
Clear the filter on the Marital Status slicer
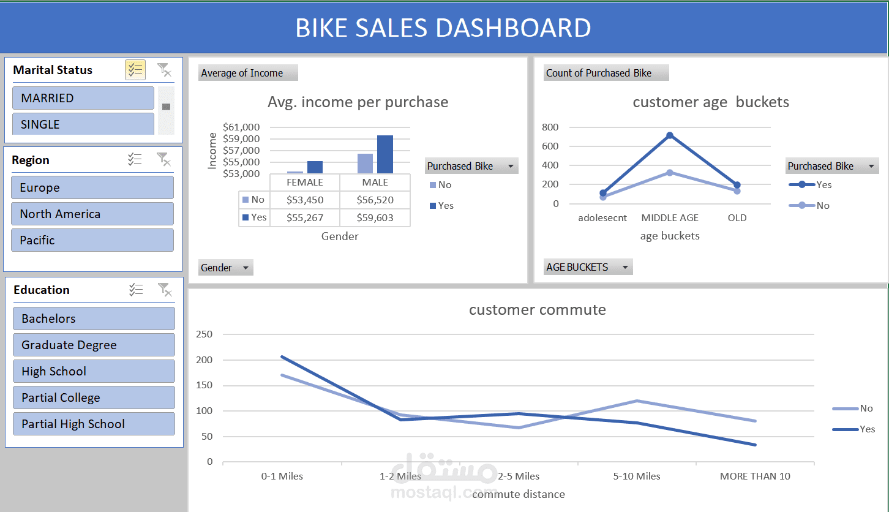point(164,69)
